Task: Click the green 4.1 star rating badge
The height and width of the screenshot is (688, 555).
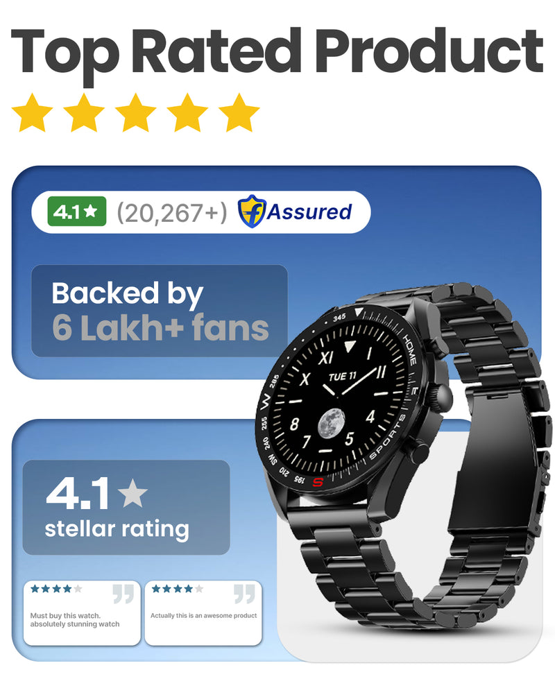Action: (77, 212)
